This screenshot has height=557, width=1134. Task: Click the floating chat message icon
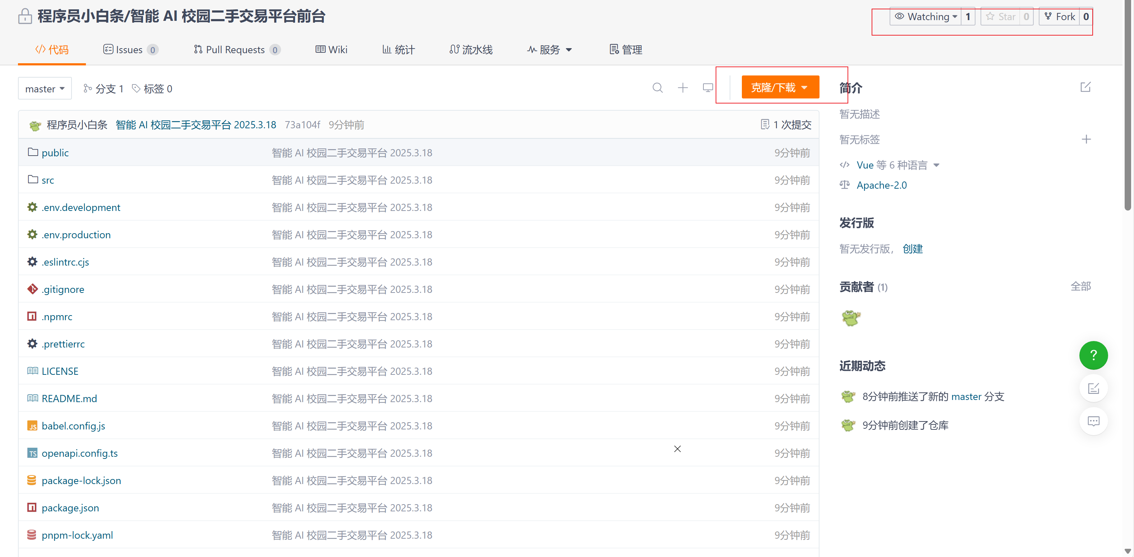click(1093, 421)
